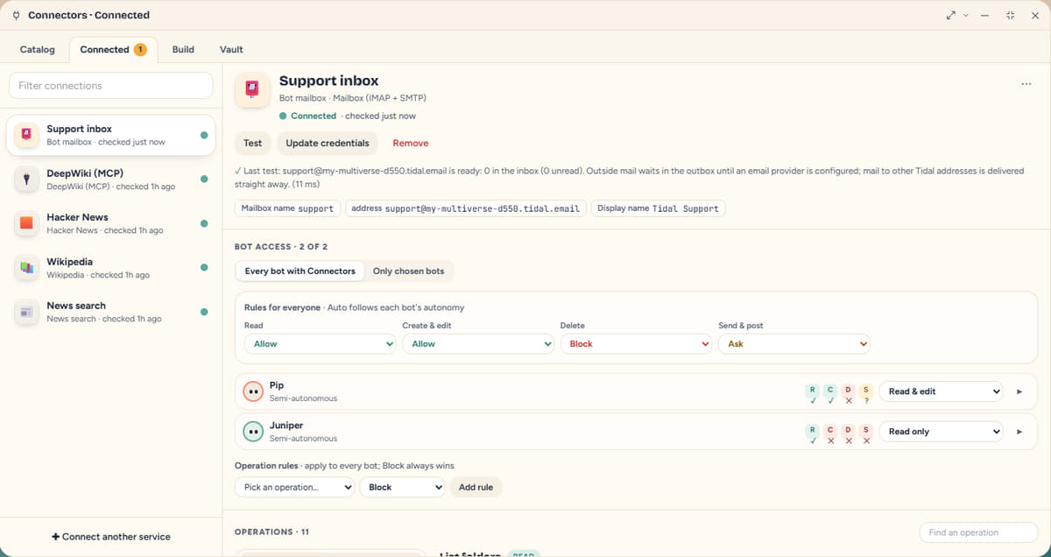The image size is (1051, 557).
Task: Click Pip's bot avatar
Action: coord(253,391)
